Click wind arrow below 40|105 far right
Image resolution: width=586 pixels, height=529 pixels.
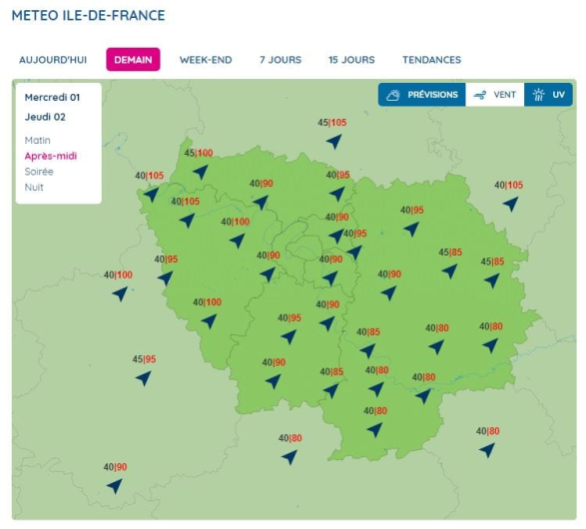tap(510, 204)
